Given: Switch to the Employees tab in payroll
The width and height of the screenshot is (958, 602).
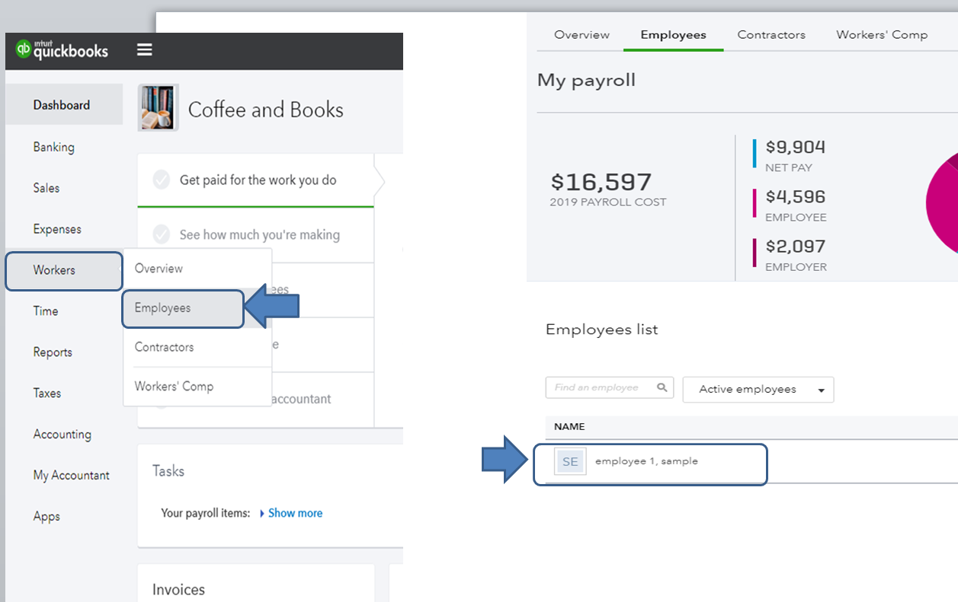Looking at the screenshot, I should pos(673,35).
